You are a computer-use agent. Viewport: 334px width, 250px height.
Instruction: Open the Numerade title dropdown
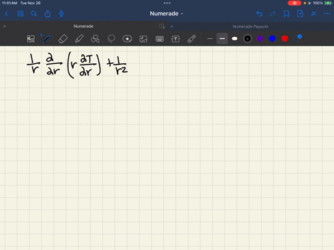(x=166, y=14)
